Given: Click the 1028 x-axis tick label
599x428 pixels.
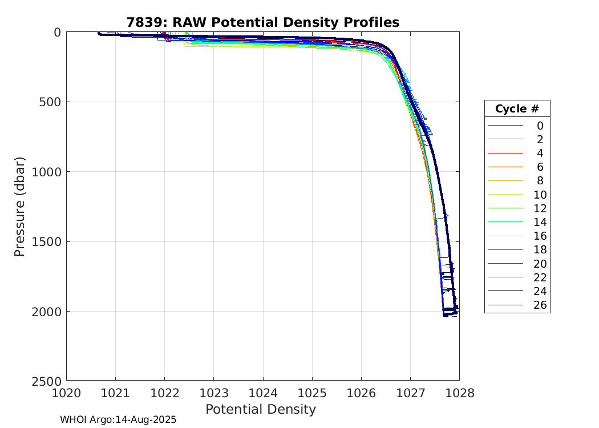Looking at the screenshot, I should point(459,392).
